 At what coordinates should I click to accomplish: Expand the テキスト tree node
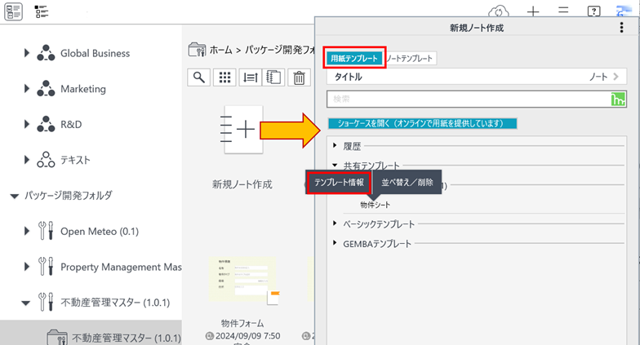coord(26,160)
